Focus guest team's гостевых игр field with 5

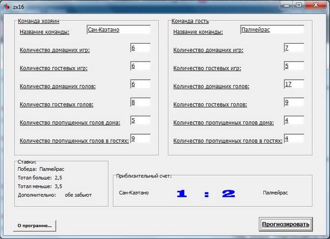click(294, 66)
